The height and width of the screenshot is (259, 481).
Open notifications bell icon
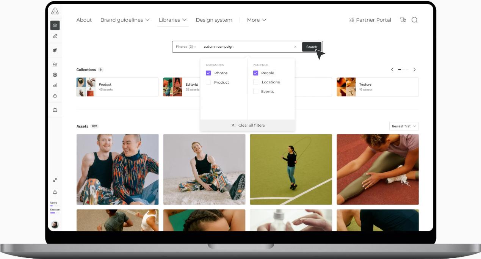point(55,192)
